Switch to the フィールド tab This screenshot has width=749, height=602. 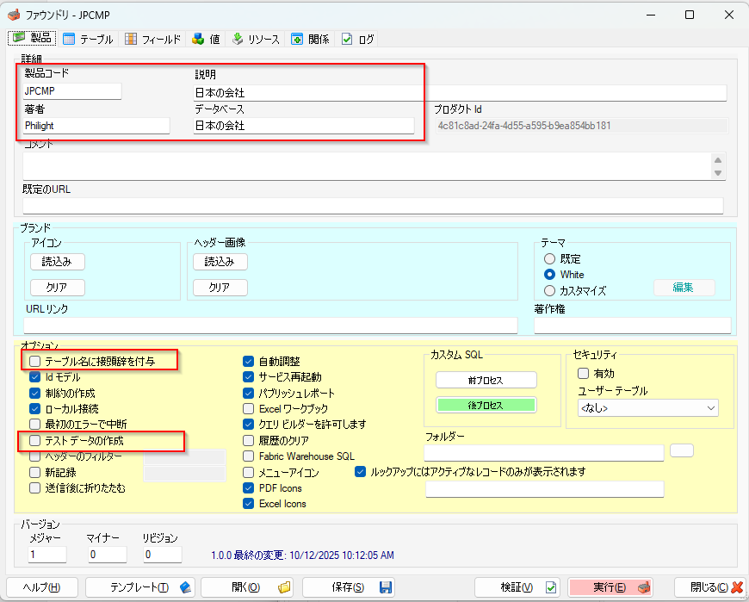tap(153, 39)
